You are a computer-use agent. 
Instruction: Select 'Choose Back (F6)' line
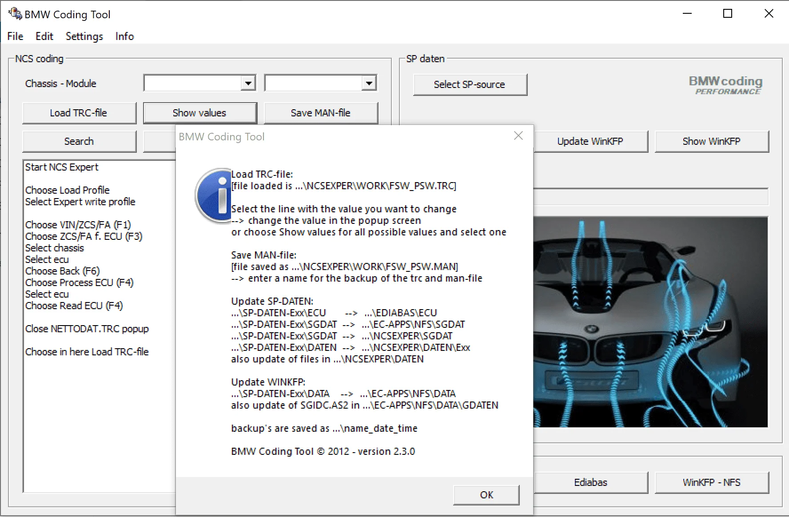click(x=63, y=271)
